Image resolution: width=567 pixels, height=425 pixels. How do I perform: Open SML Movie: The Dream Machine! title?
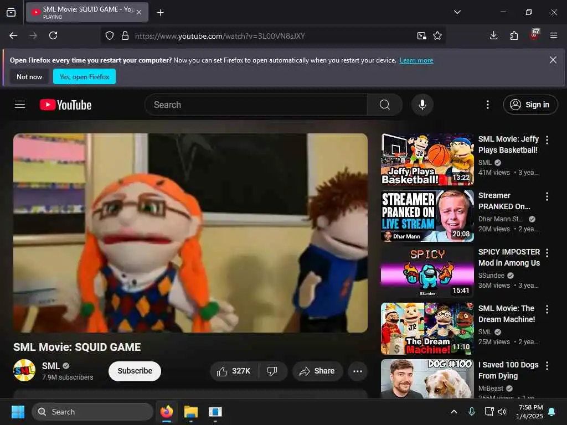[x=507, y=314]
